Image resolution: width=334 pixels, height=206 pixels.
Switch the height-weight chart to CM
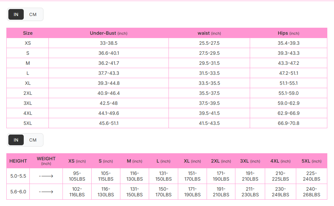(x=33, y=140)
